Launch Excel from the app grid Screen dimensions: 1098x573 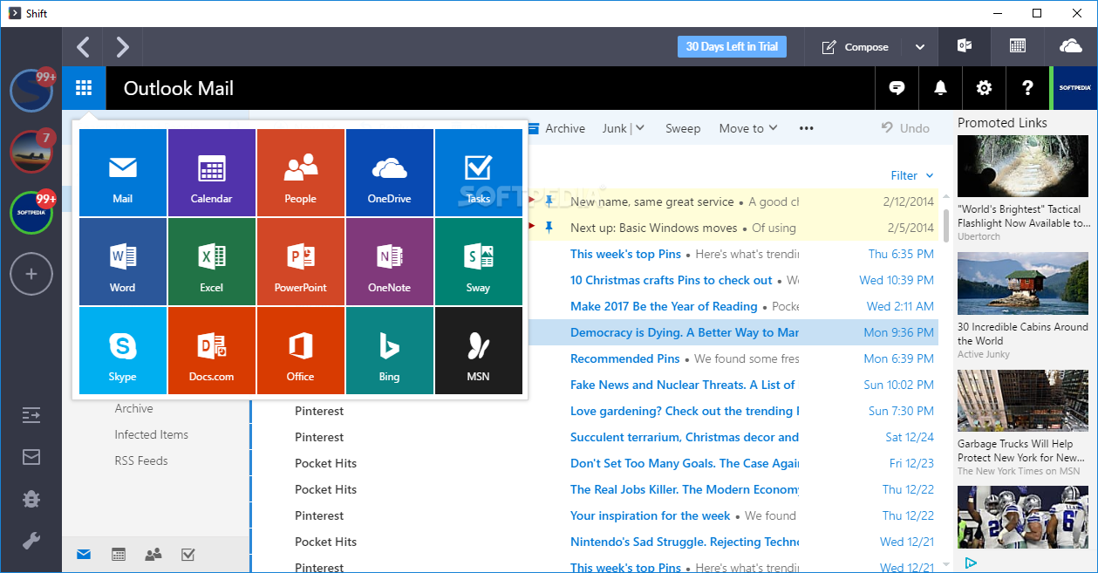(x=212, y=262)
